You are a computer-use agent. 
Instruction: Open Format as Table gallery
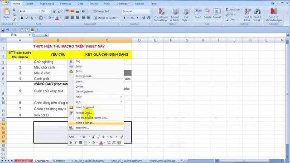(175, 15)
